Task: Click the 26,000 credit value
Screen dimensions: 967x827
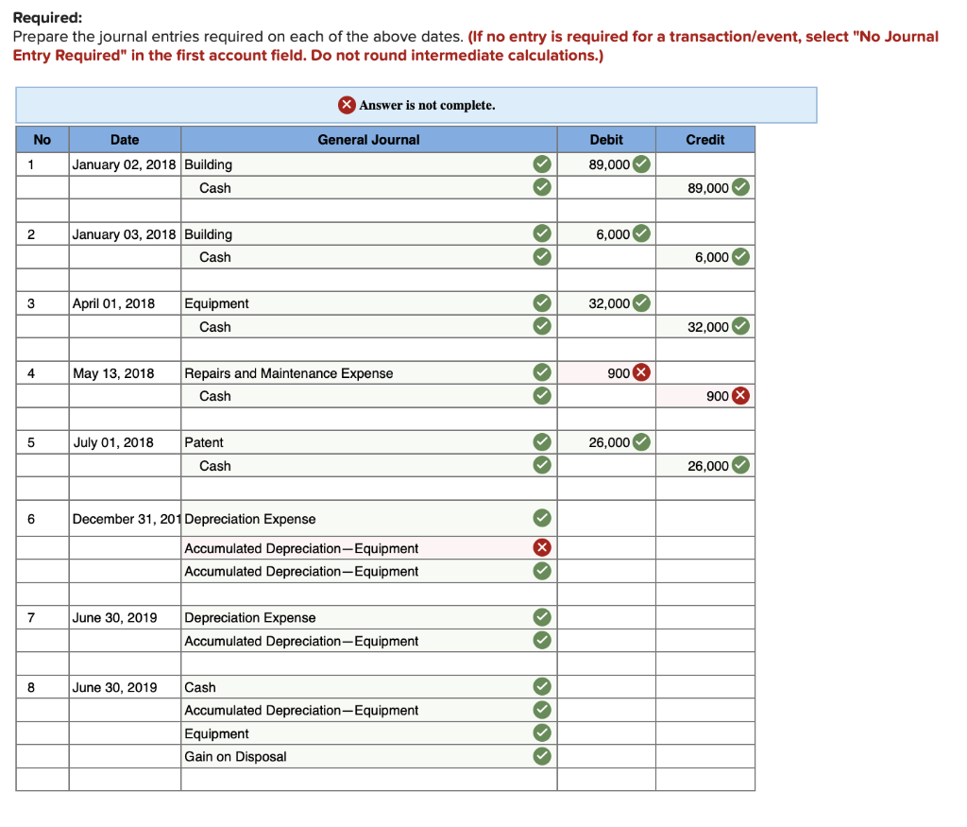Action: click(708, 466)
